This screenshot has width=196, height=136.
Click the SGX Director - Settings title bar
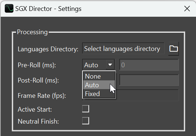click(98, 9)
